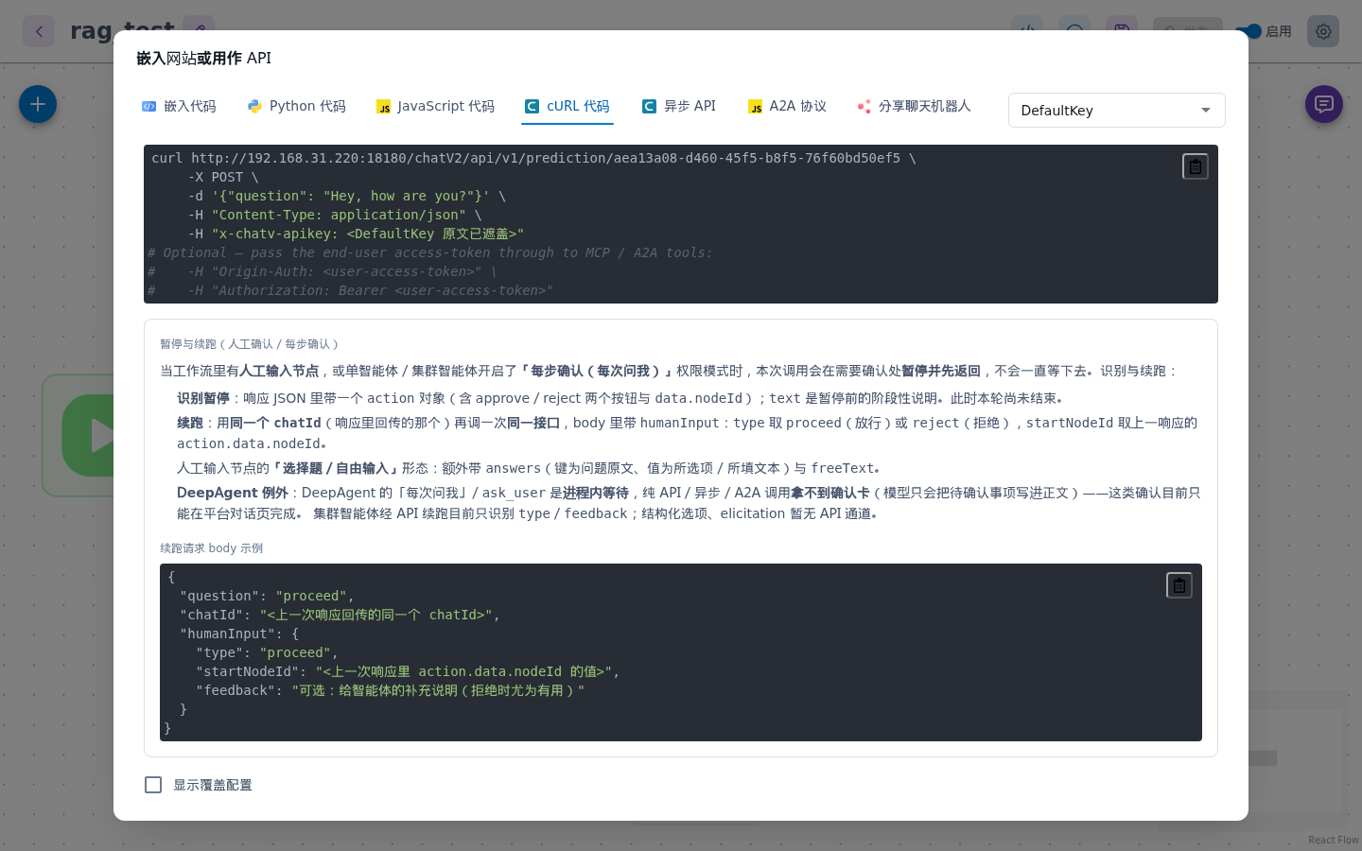
Task: Click the commented Origin-Auth header line
Action: 322,271
